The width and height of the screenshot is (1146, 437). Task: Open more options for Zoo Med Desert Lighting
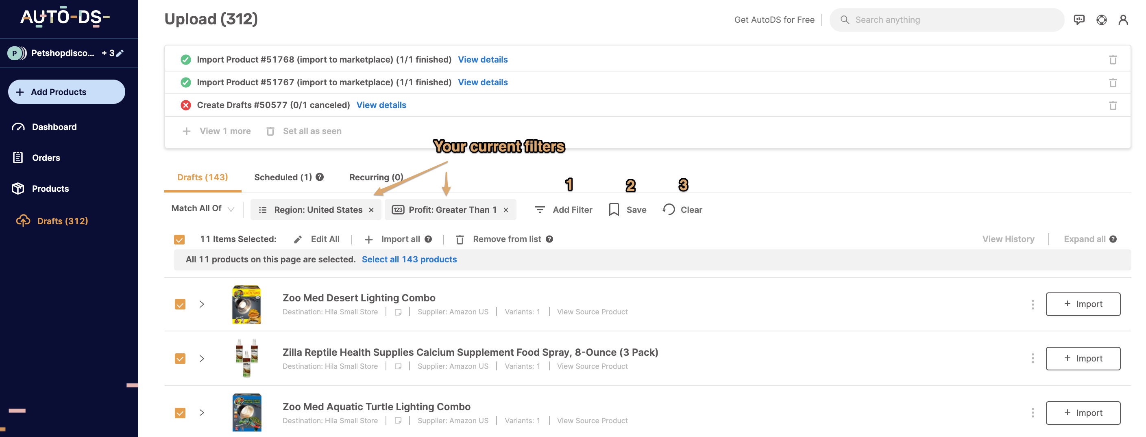(1032, 304)
